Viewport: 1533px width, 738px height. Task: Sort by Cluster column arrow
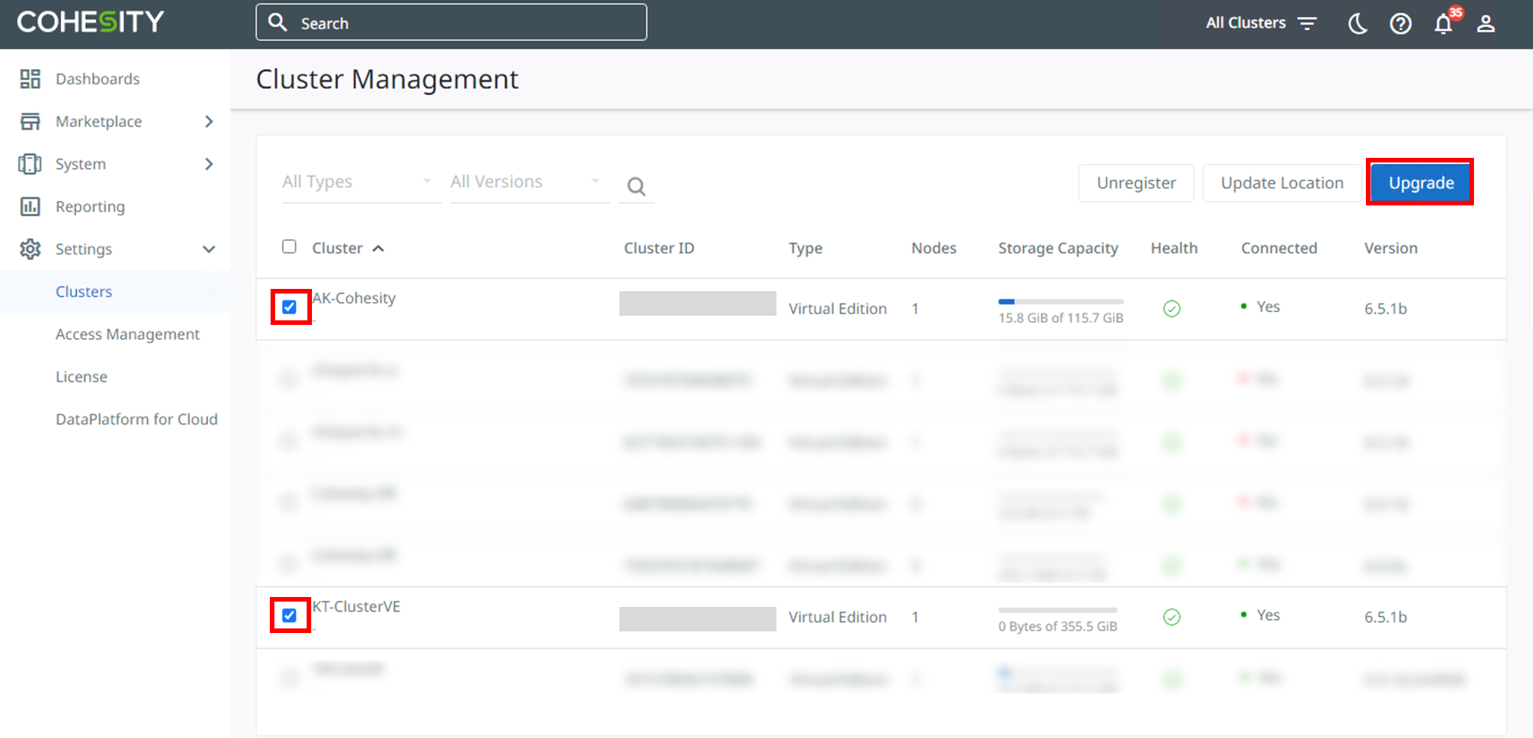(x=378, y=248)
